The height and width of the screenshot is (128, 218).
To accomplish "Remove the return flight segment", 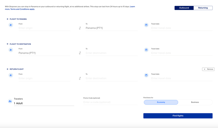I will click(208, 69).
